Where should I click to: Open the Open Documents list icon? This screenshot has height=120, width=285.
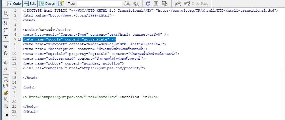pos(6,13)
